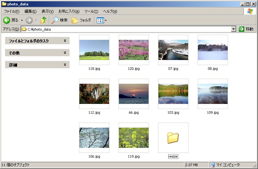The image size is (258, 169).
Task: Open the Views dropdown arrow
Action: pyautogui.click(x=106, y=21)
